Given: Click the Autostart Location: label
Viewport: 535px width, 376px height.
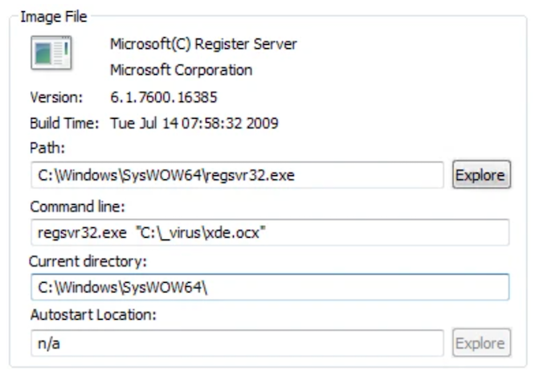Looking at the screenshot, I should click(91, 317).
